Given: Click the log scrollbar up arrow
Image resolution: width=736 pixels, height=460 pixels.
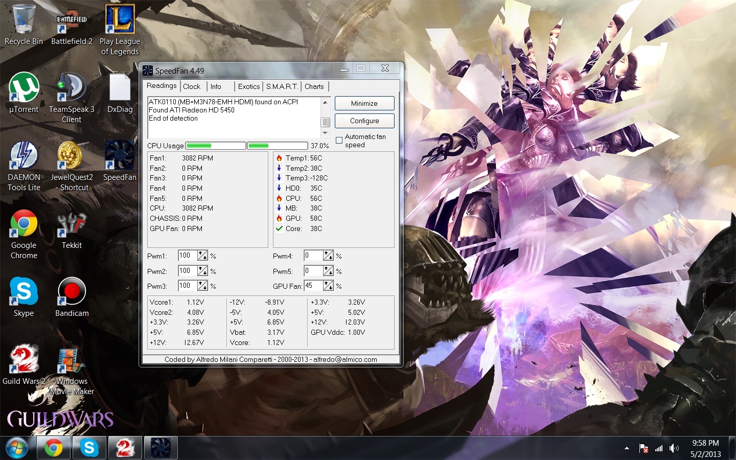Looking at the screenshot, I should (x=325, y=102).
